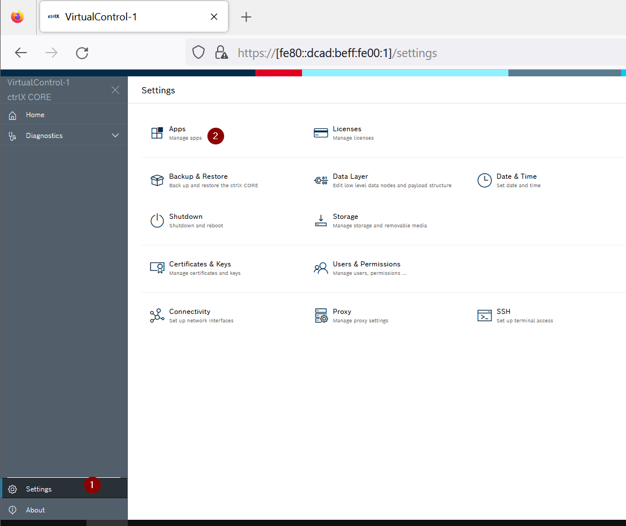Reload the current browser page
Viewport: 626px width, 526px height.
[x=82, y=53]
